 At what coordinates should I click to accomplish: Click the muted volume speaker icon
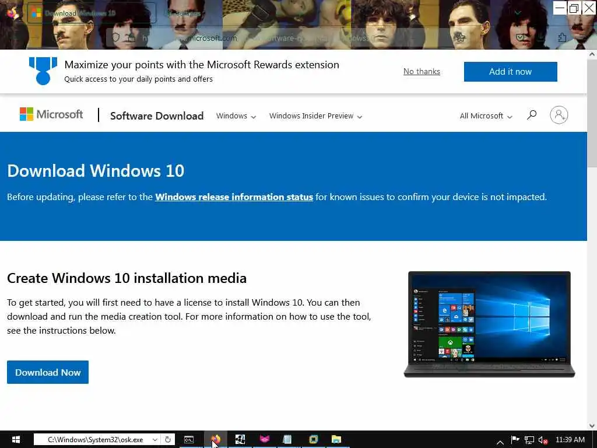click(x=543, y=440)
